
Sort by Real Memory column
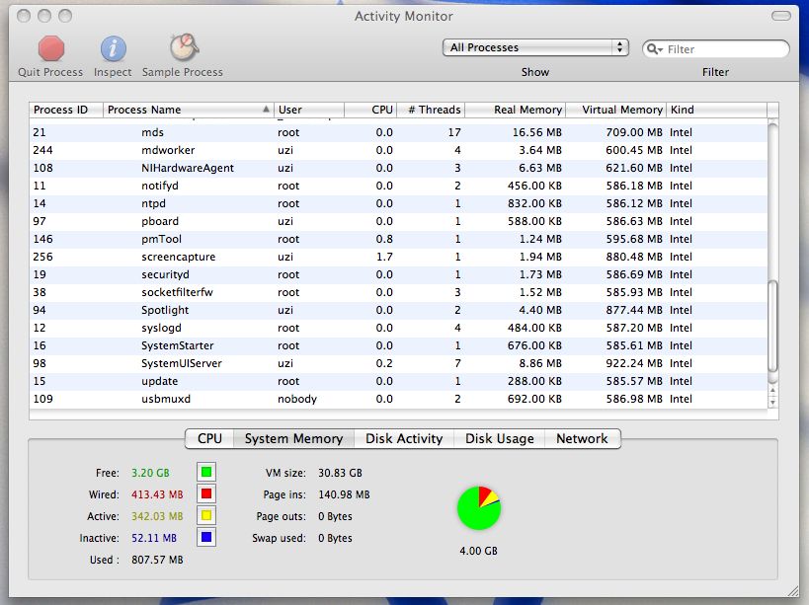point(515,110)
